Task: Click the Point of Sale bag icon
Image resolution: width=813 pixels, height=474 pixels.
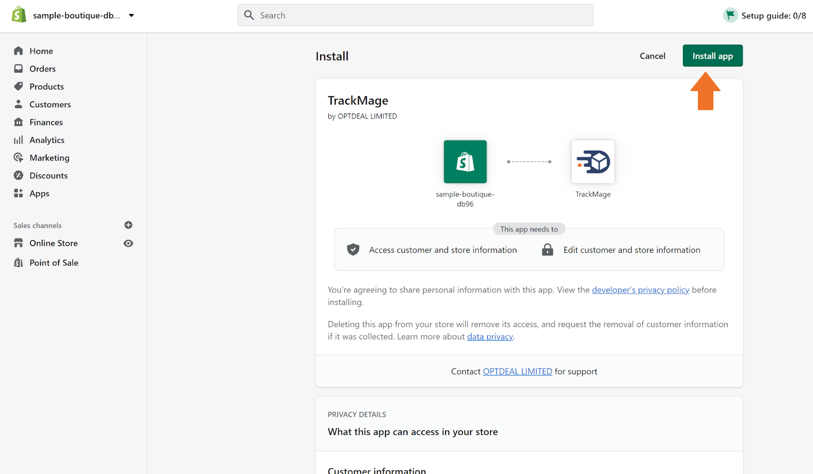Action: (x=19, y=262)
